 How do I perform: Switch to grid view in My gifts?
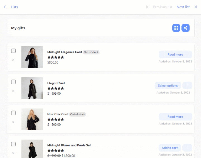point(176,28)
